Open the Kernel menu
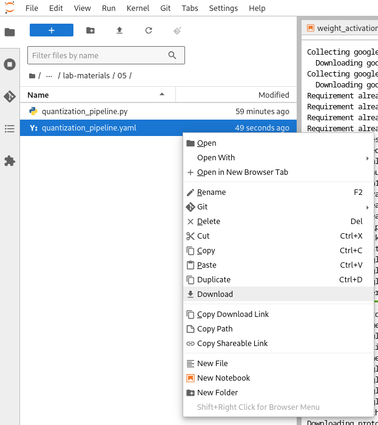The image size is (378, 425). (138, 8)
